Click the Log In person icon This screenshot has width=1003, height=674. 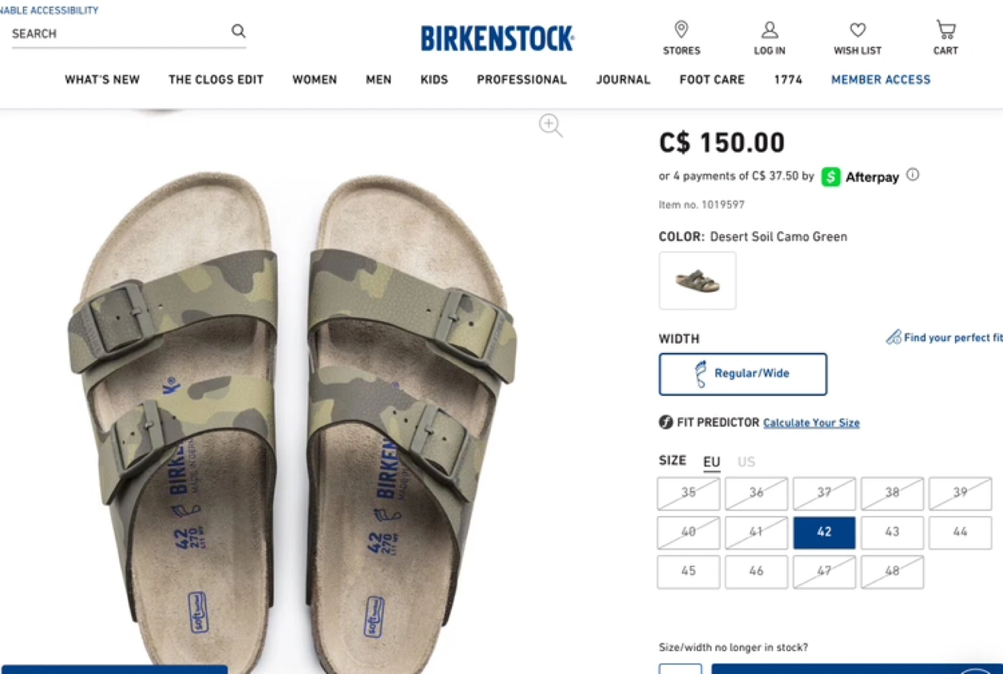tap(769, 30)
